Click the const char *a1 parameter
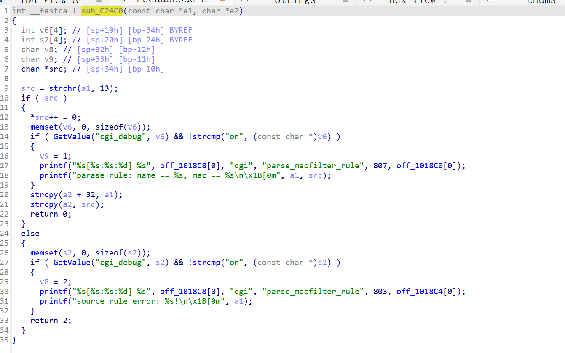The image size is (565, 353). tap(162, 11)
